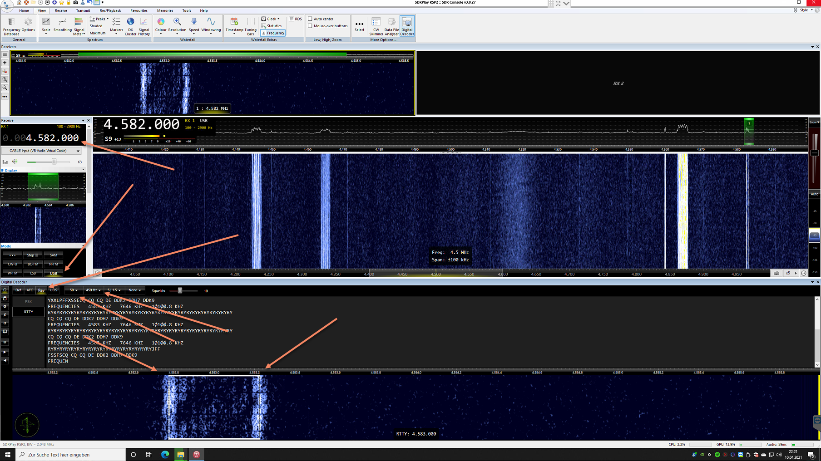Screen dimensions: 821x461
Task: Open the baud rate 50 dropdown
Action: pos(73,290)
